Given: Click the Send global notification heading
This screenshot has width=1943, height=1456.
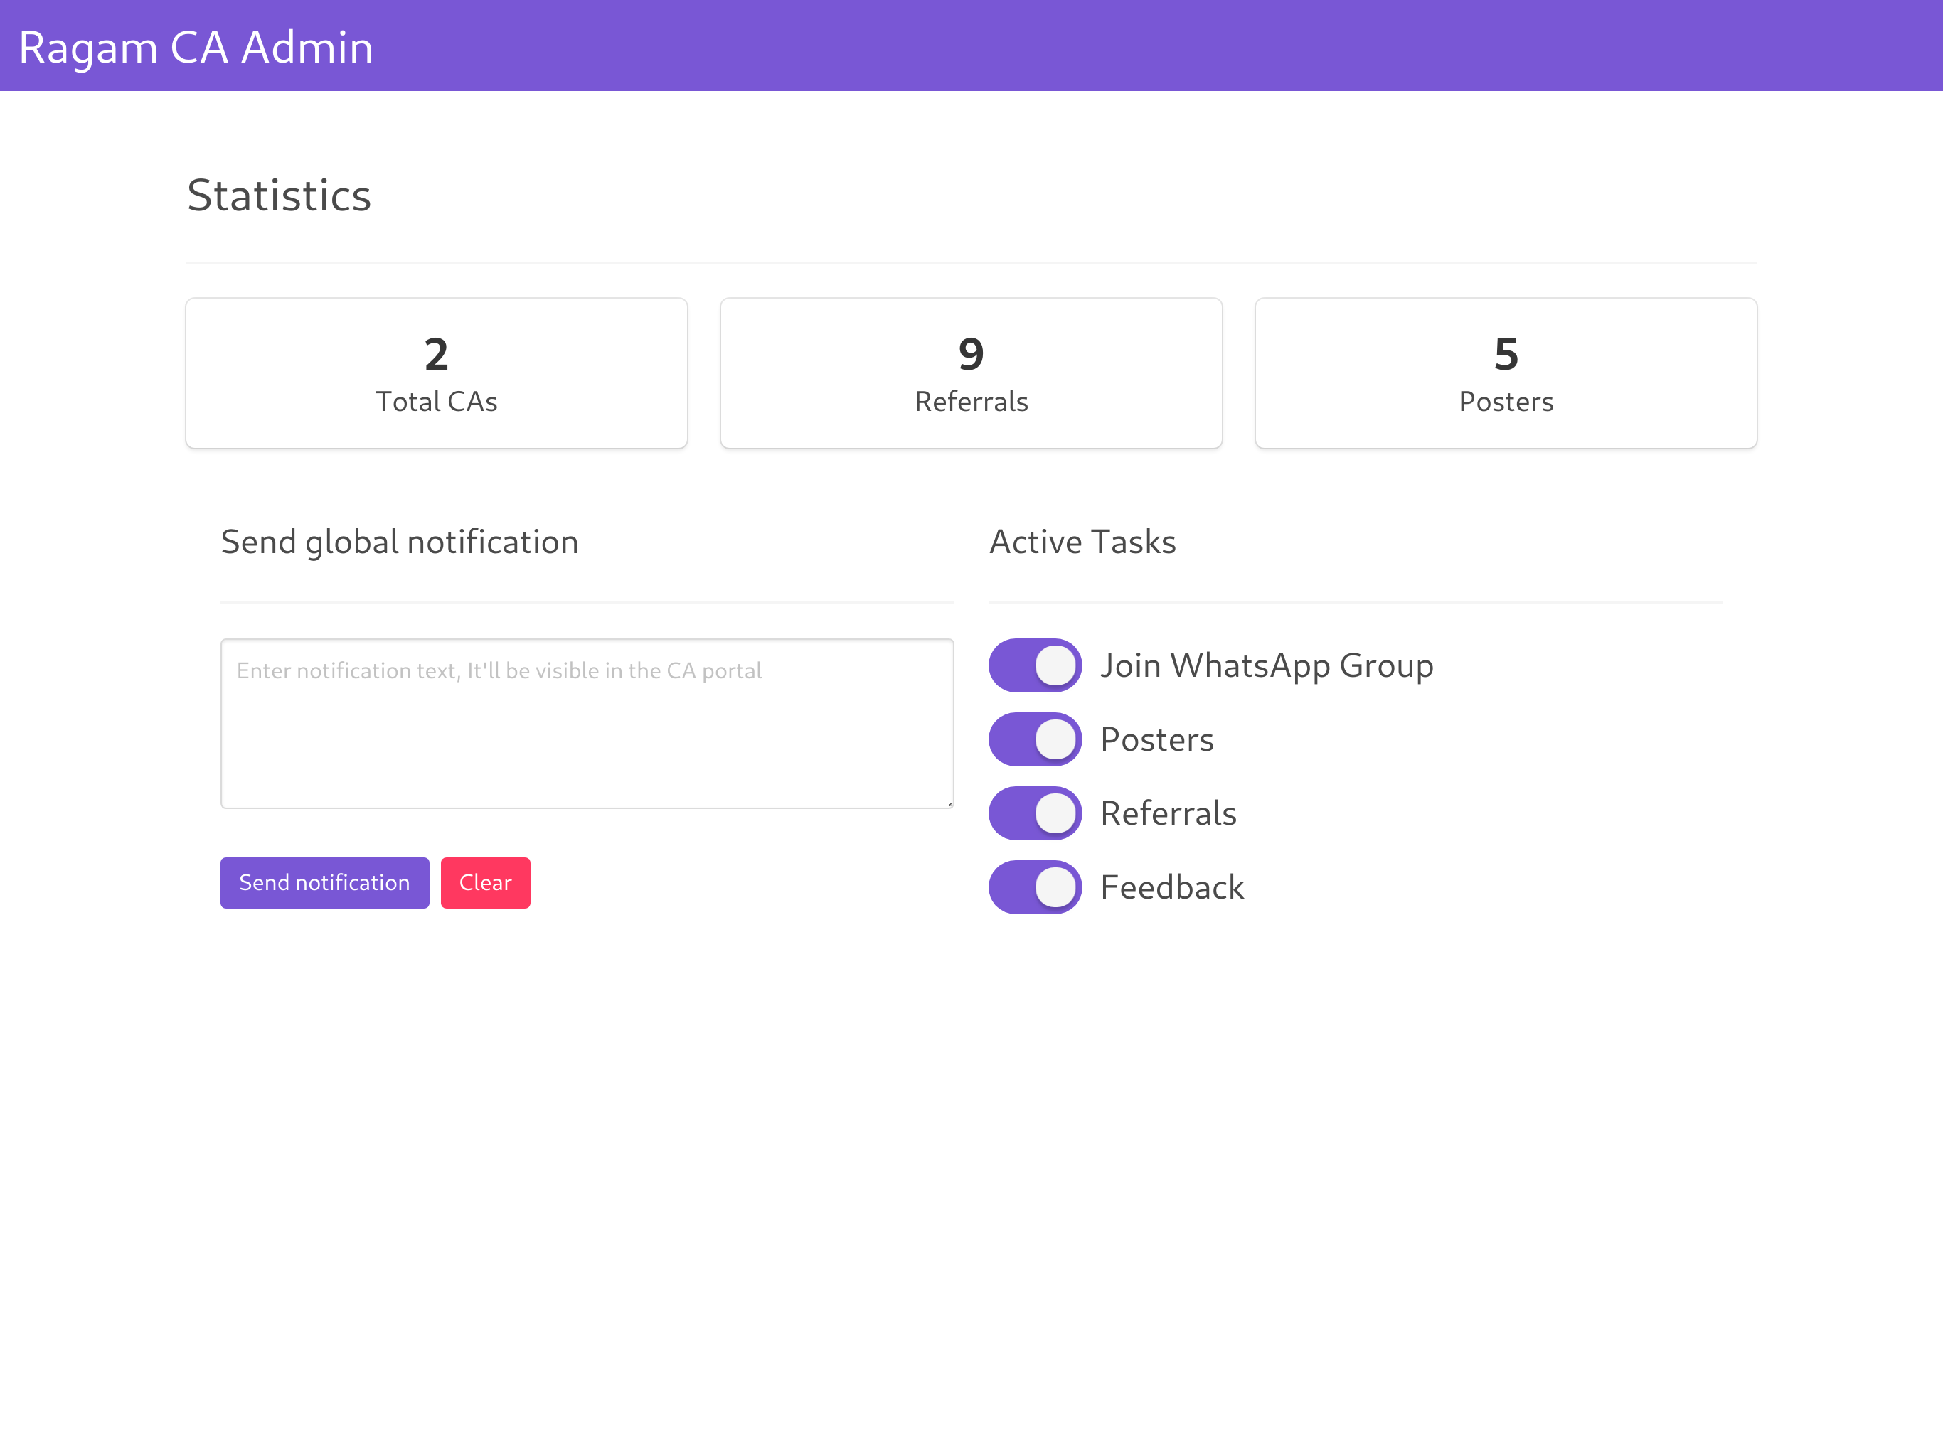Looking at the screenshot, I should pos(400,542).
